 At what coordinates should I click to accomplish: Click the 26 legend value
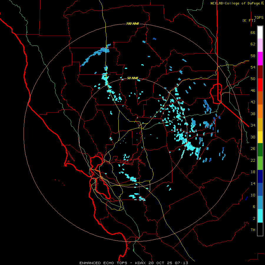253,149
